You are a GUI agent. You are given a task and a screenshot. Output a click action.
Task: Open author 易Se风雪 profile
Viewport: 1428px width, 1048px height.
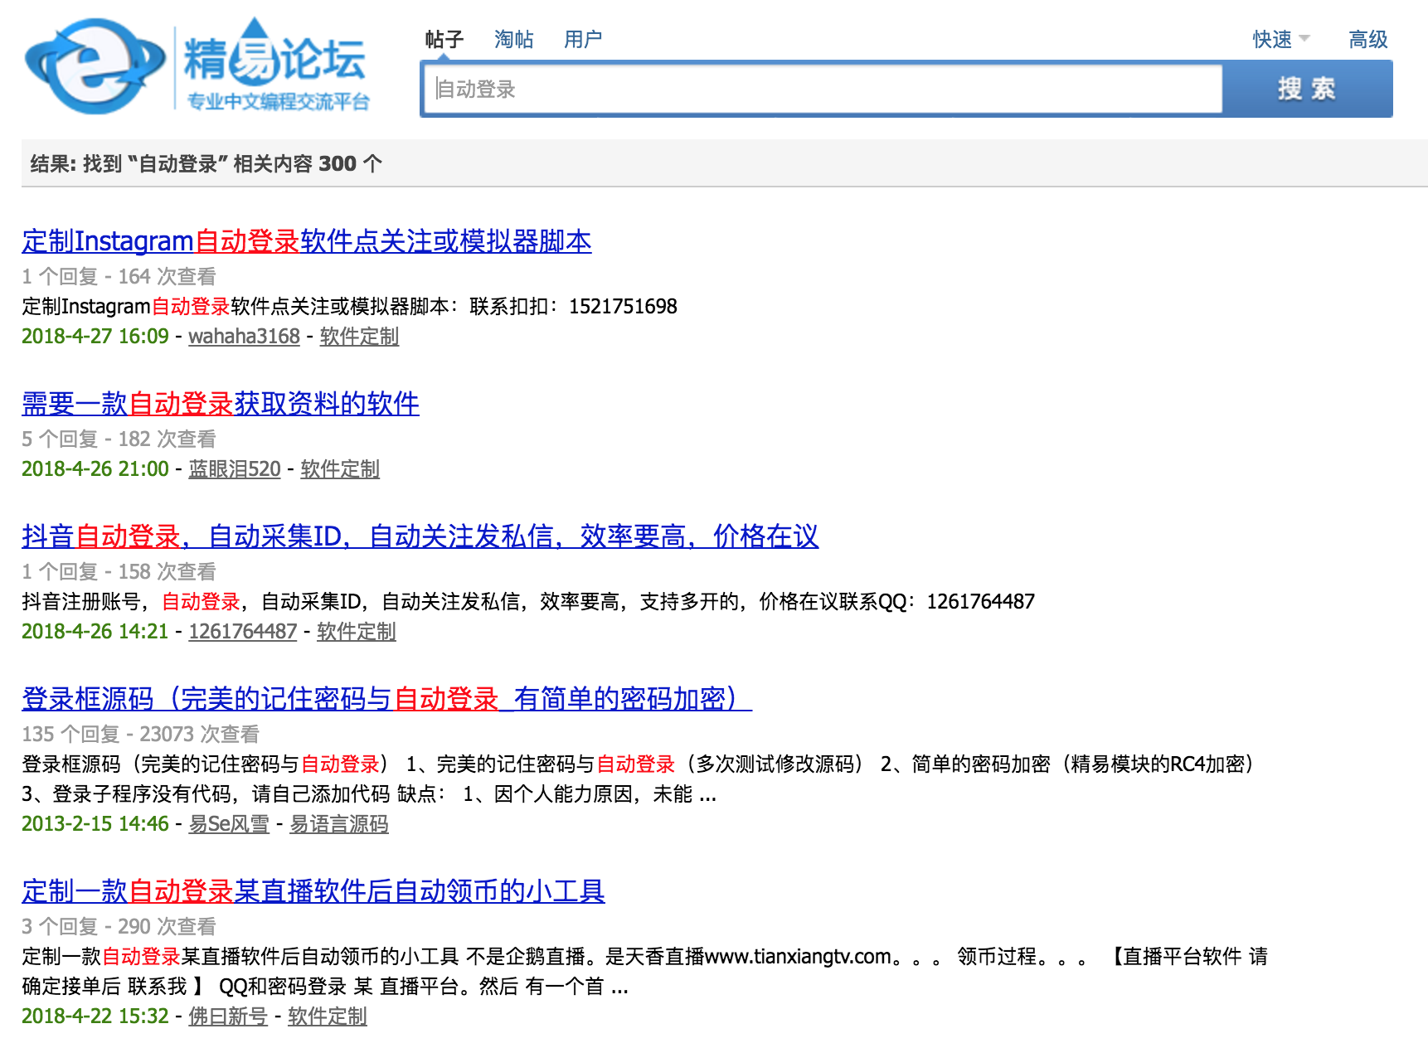click(x=229, y=823)
